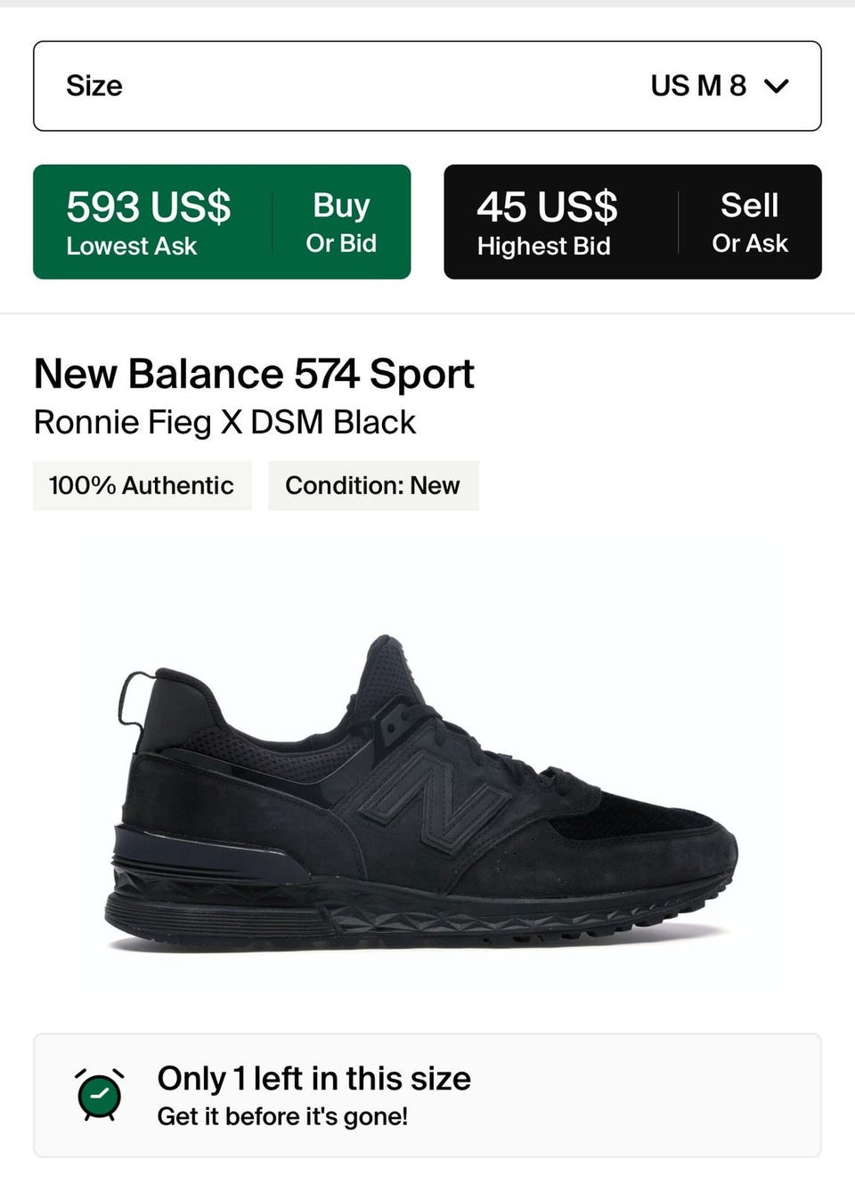Tap the 593 US$ Lowest Ask price
Screen dimensions: 855x1191
(148, 207)
